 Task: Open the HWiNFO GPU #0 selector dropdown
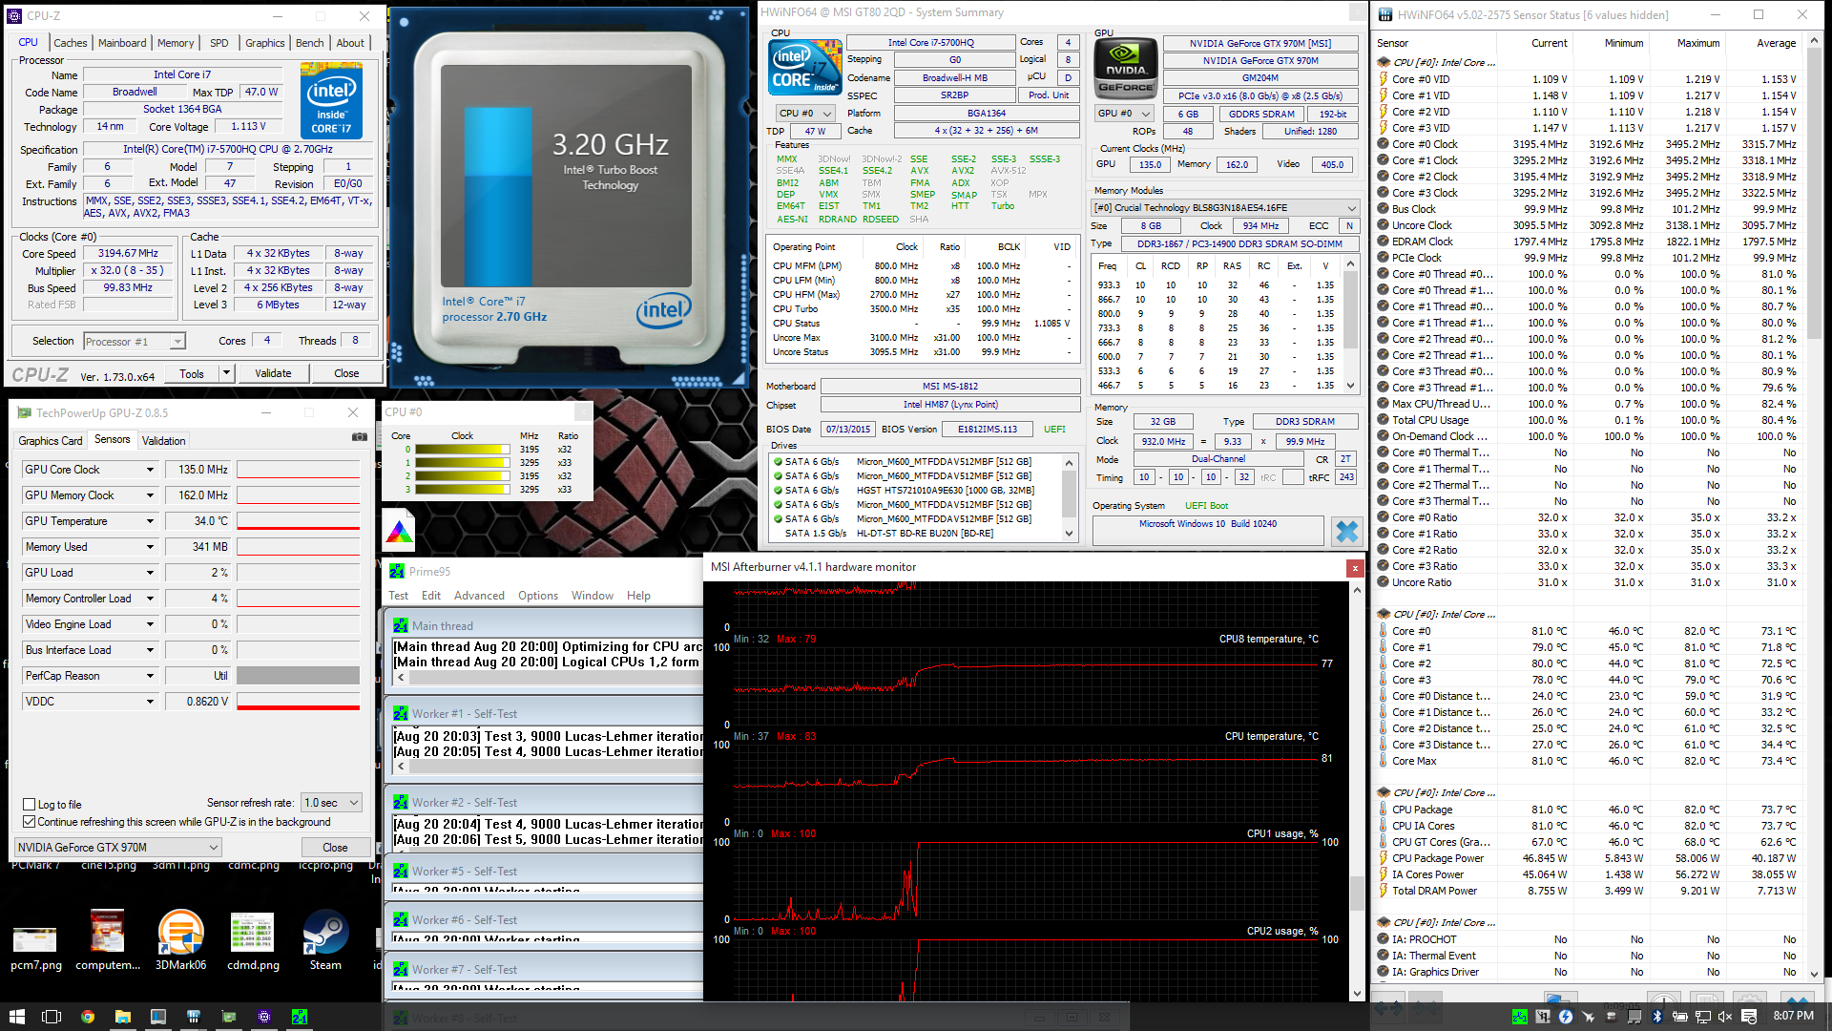1124,114
